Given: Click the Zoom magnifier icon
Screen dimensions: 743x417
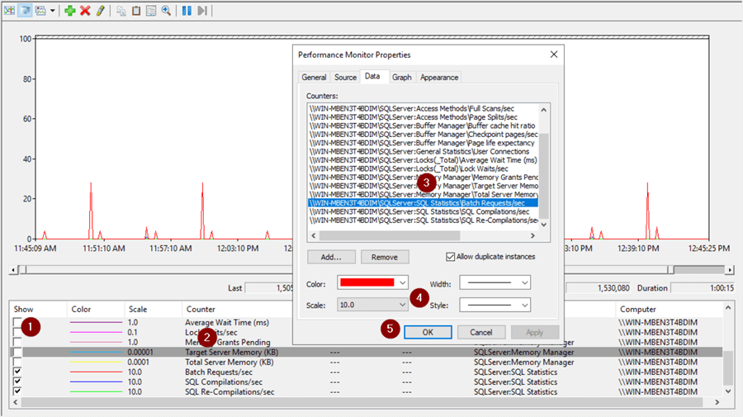Looking at the screenshot, I should click(166, 11).
